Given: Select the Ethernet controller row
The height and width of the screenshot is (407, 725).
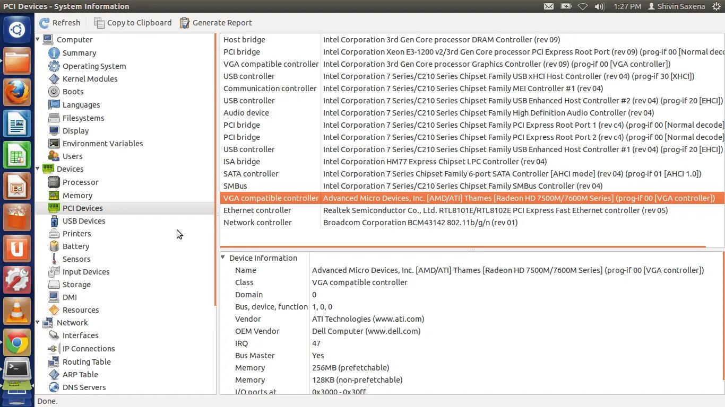Looking at the screenshot, I should point(472,210).
